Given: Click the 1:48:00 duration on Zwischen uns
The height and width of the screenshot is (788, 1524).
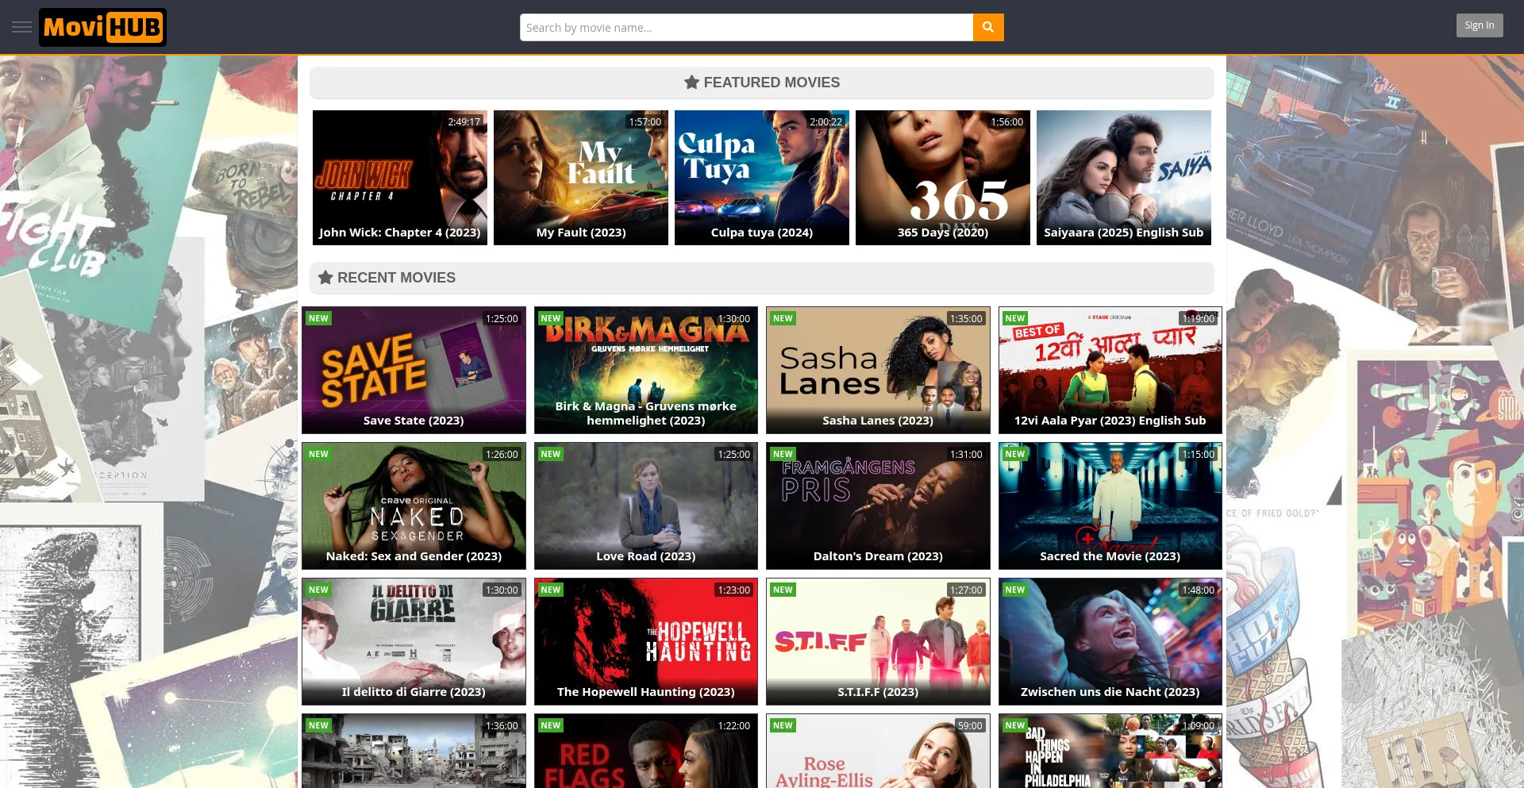Looking at the screenshot, I should (1199, 590).
